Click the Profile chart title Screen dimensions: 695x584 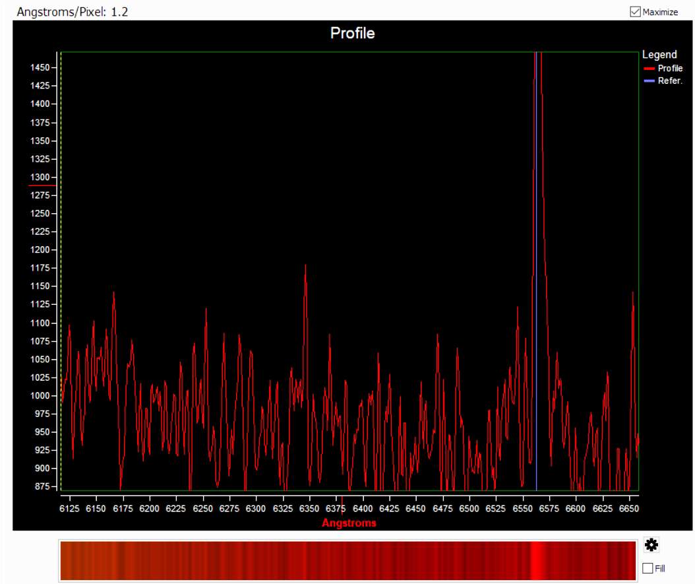(352, 33)
